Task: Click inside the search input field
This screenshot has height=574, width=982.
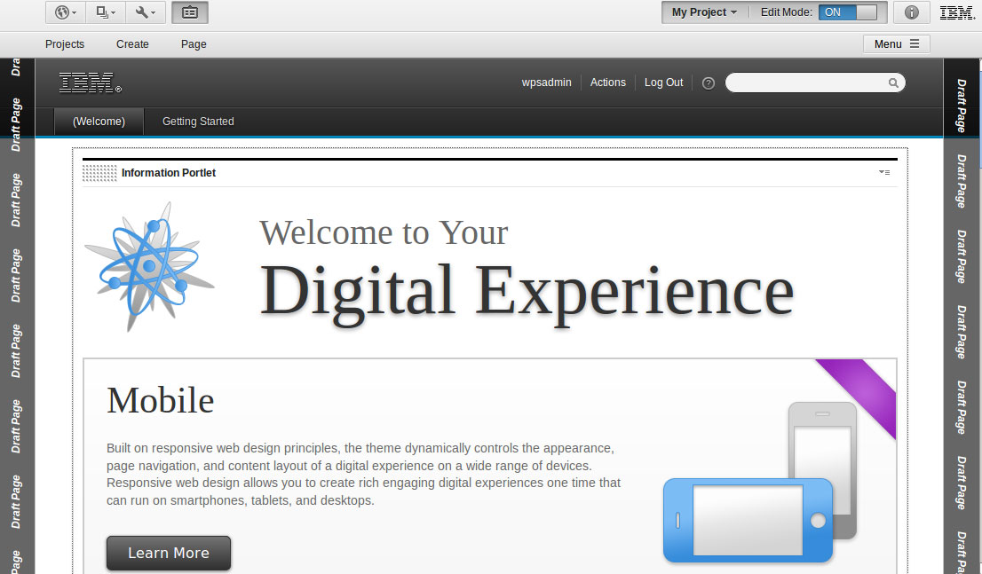Action: [799, 83]
